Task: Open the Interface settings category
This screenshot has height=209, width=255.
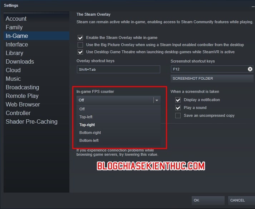Action: coord(36,45)
